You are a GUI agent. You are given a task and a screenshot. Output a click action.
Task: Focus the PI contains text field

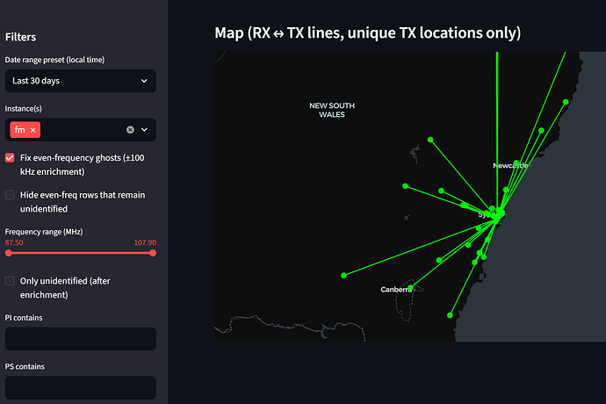(x=81, y=339)
